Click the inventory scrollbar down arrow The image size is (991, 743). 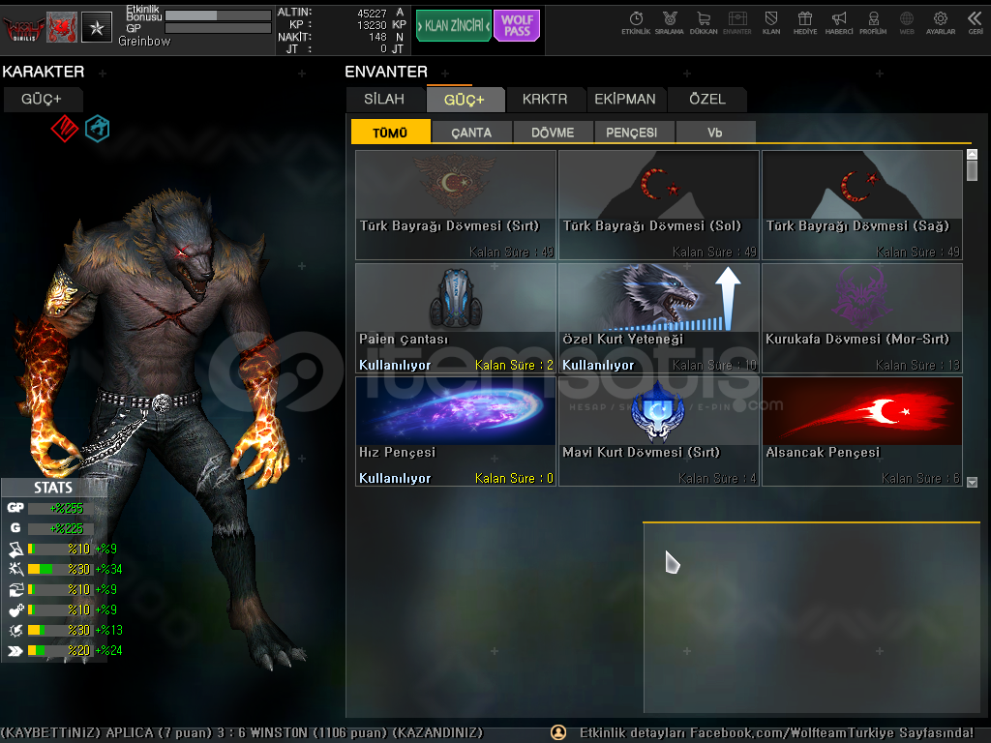(x=972, y=482)
